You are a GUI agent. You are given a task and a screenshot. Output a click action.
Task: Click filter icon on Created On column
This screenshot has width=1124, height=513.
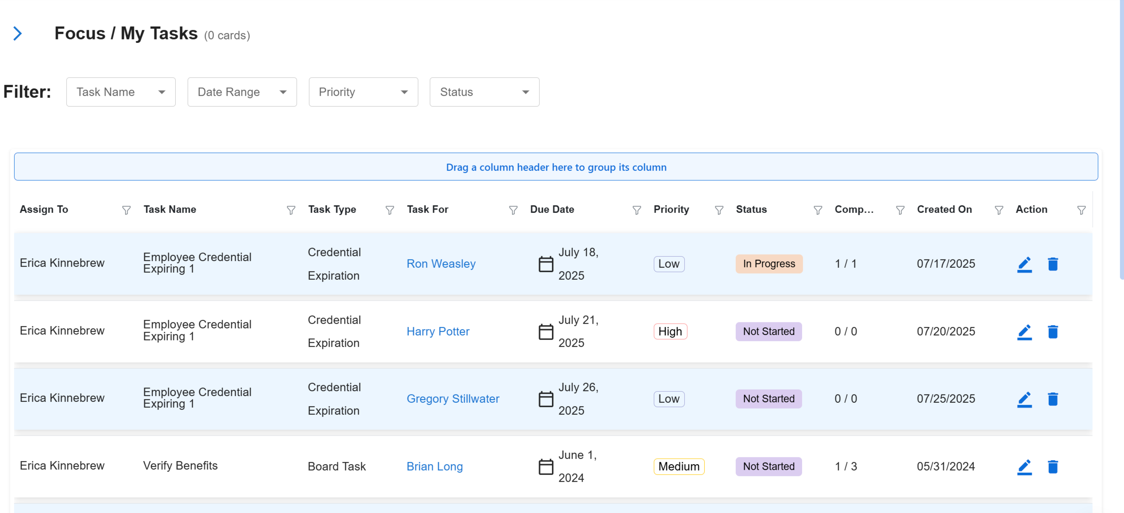[999, 210]
